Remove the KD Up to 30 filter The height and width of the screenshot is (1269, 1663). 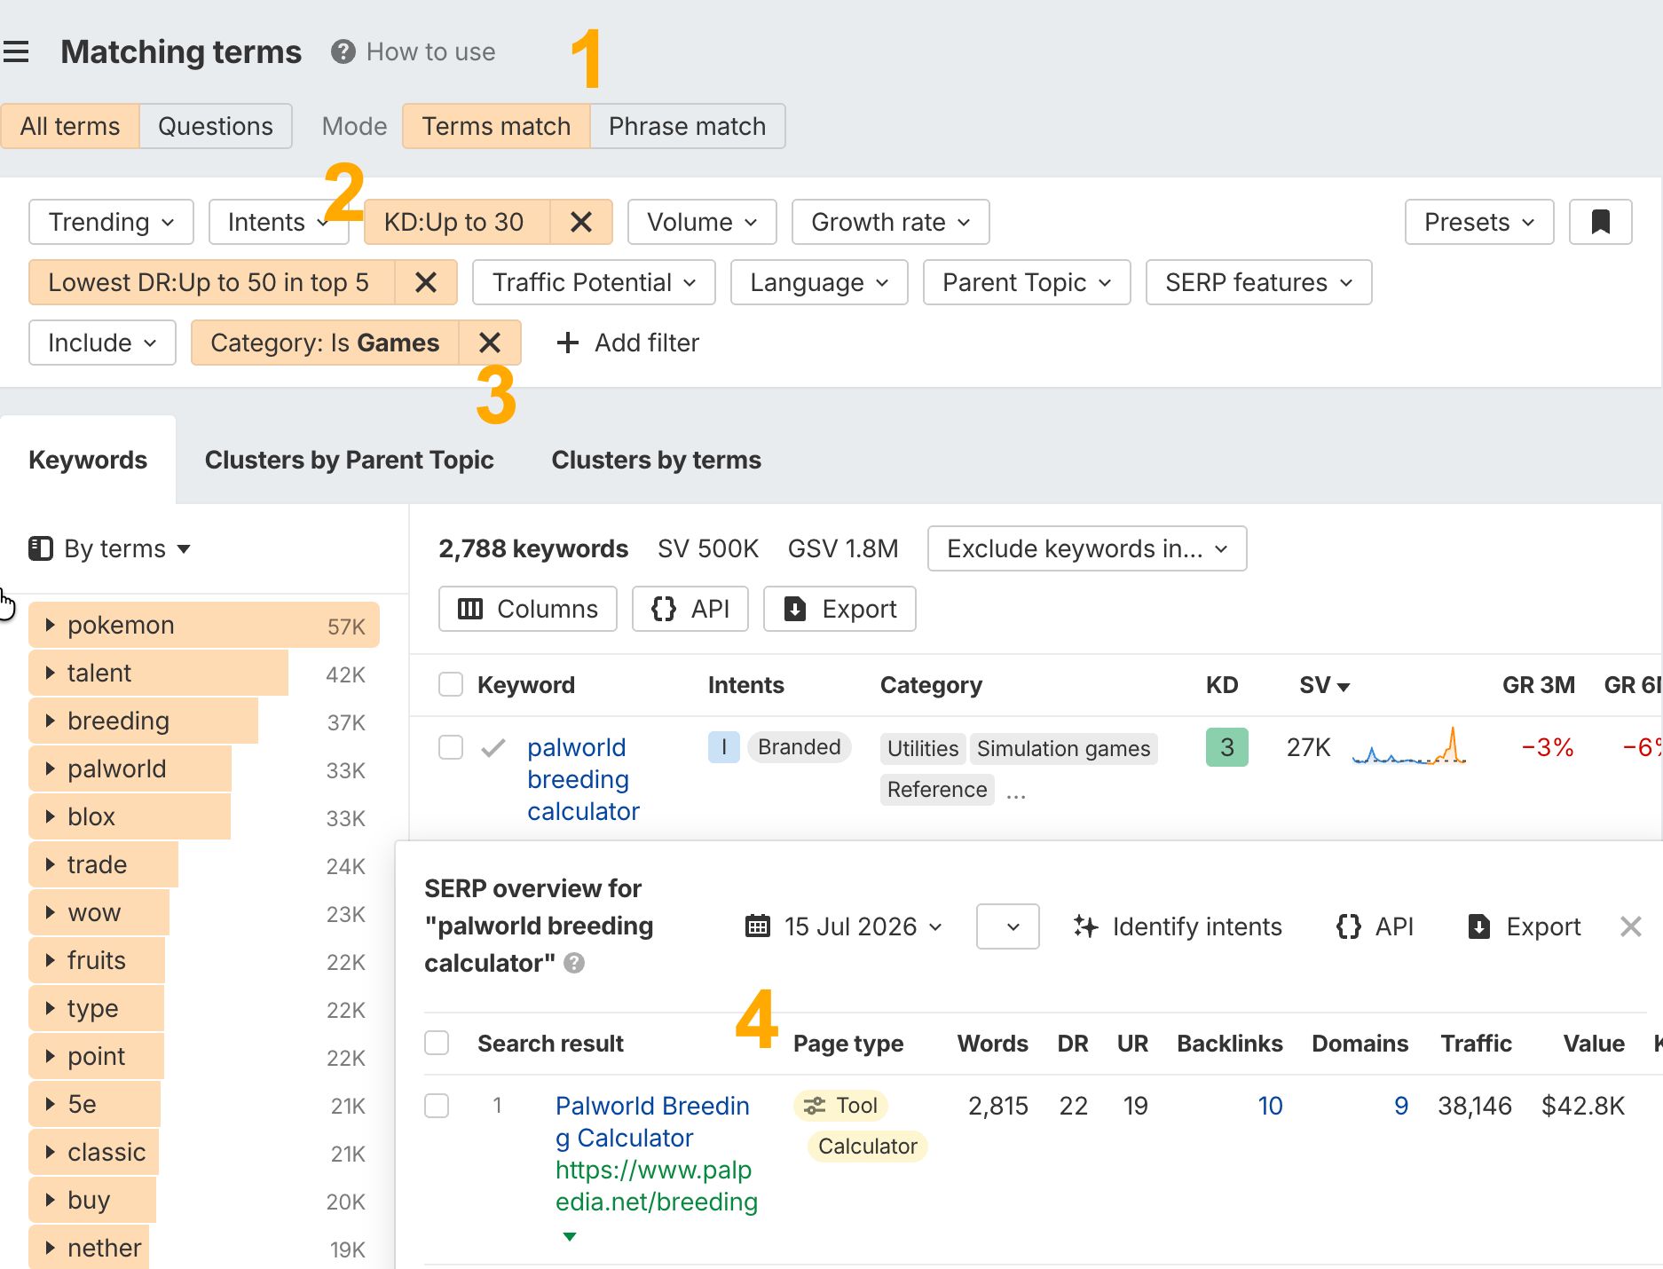click(581, 222)
